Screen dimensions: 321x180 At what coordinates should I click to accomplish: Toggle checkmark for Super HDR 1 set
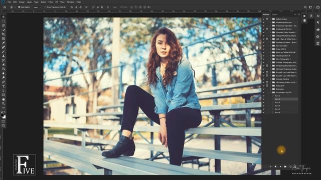point(263,49)
